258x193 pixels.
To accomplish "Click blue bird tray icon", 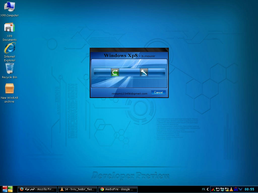I will click(x=240, y=189).
